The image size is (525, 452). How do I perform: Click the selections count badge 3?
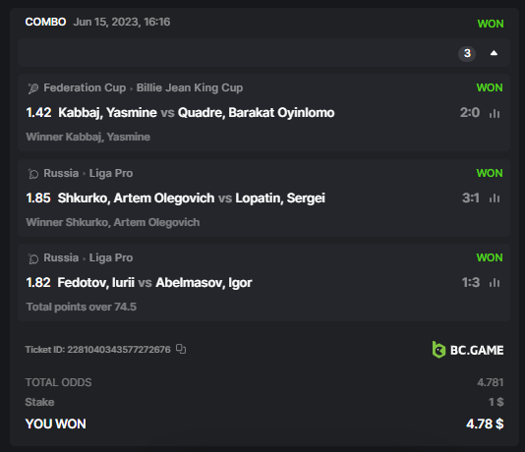tap(467, 53)
